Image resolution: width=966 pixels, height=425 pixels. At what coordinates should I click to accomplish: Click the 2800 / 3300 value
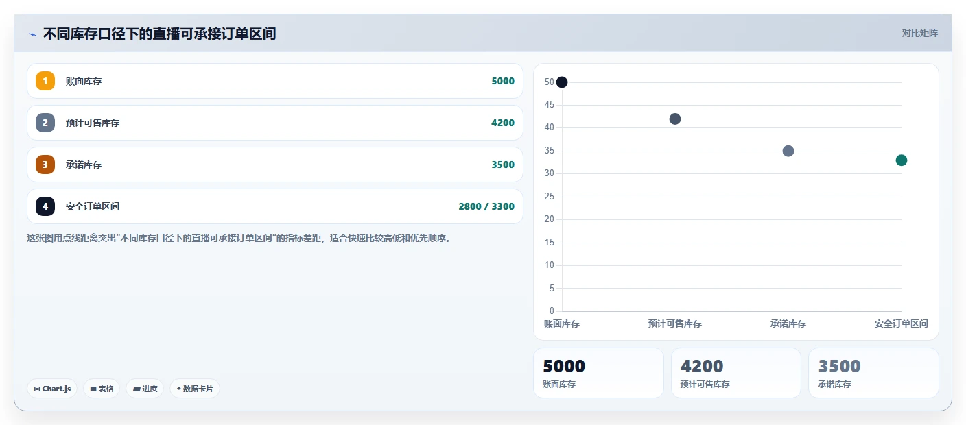click(x=486, y=206)
